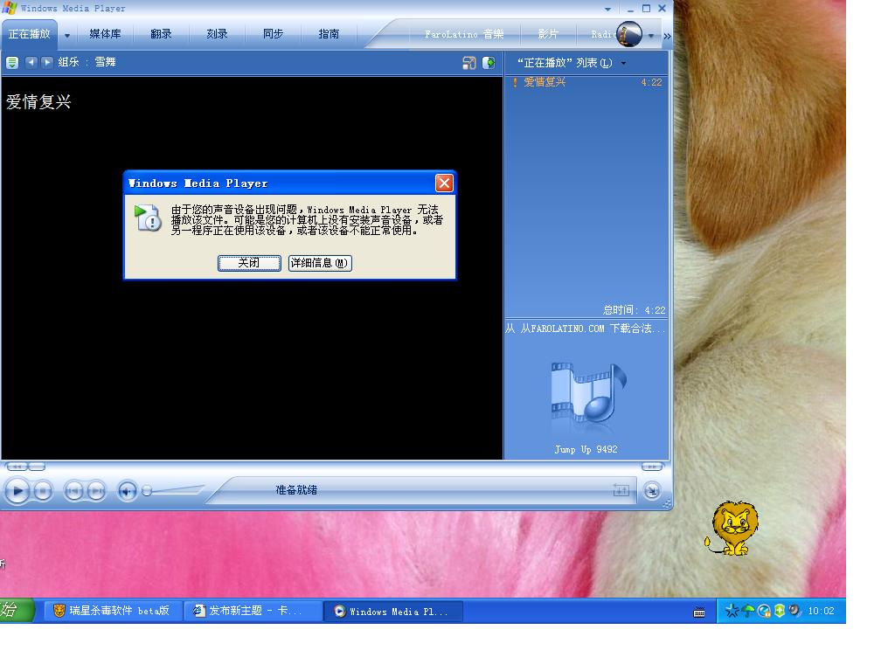Select 爱情复兴 in the playlist

[586, 82]
